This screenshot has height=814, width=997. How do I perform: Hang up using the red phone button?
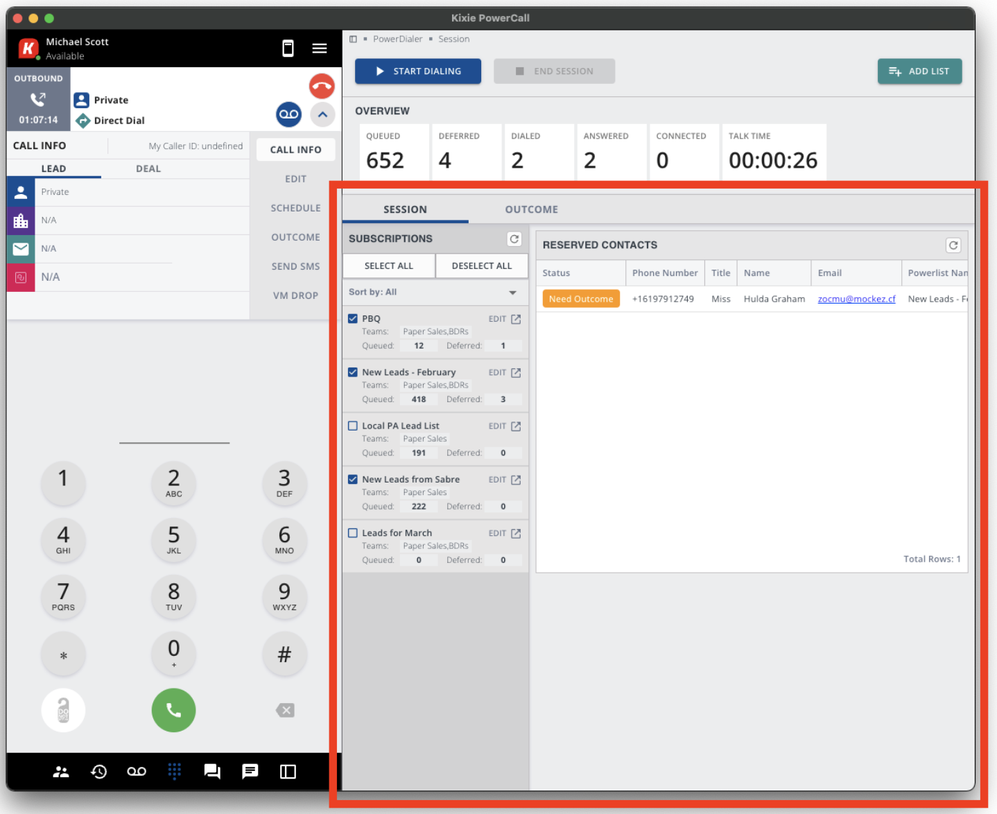coord(321,85)
